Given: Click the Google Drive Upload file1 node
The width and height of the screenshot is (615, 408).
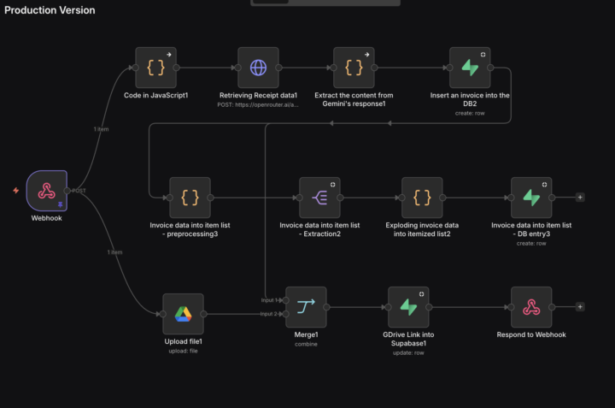Looking at the screenshot, I should coord(183,314).
